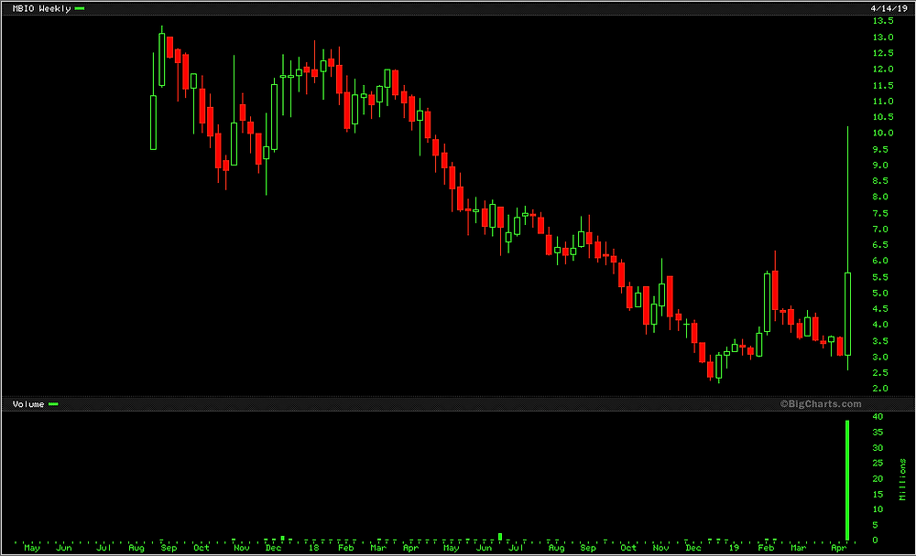Click the 18 year label on axis
The image size is (916, 556).
313,548
